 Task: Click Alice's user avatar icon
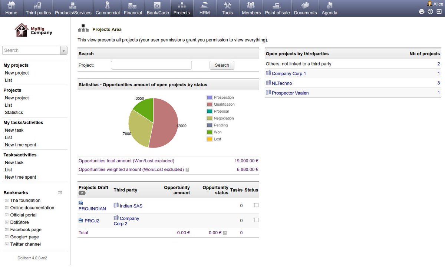tap(429, 4)
